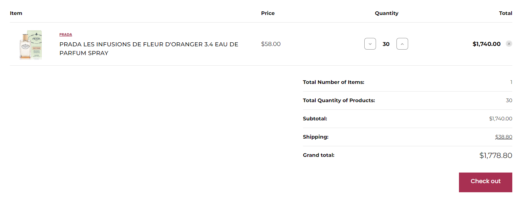
Task: Click the Total column header
Action: (506, 13)
